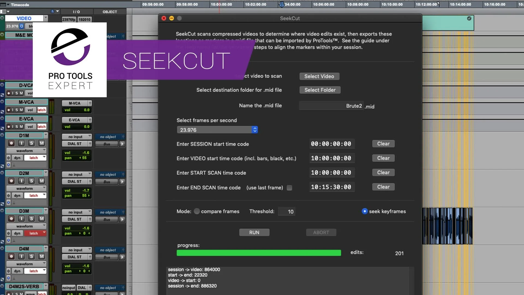This screenshot has width=524, height=295.
Task: Record-enable the D4M track
Action: click(x=11, y=256)
